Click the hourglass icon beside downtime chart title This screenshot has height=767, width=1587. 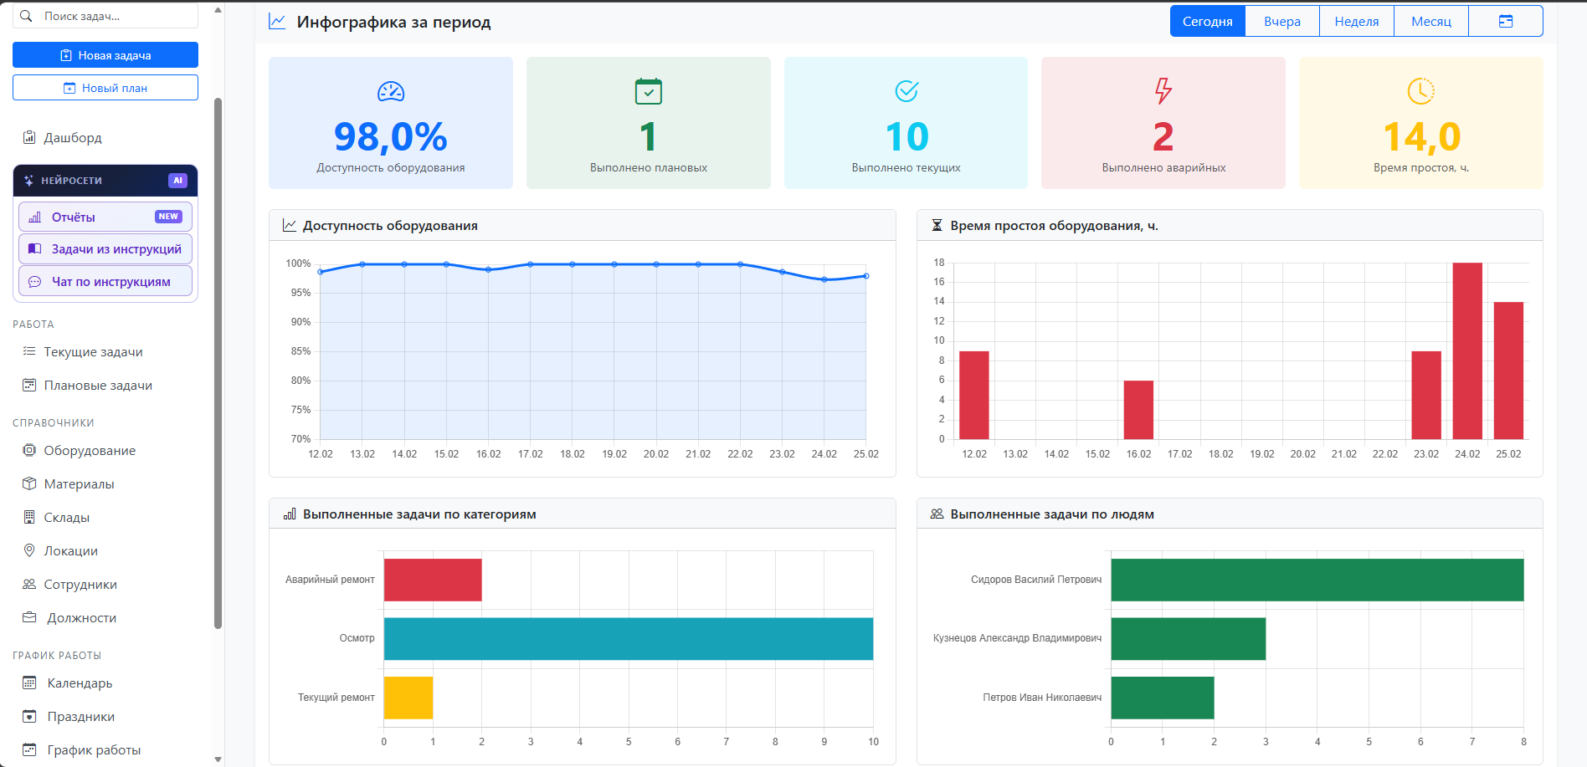pos(937,225)
